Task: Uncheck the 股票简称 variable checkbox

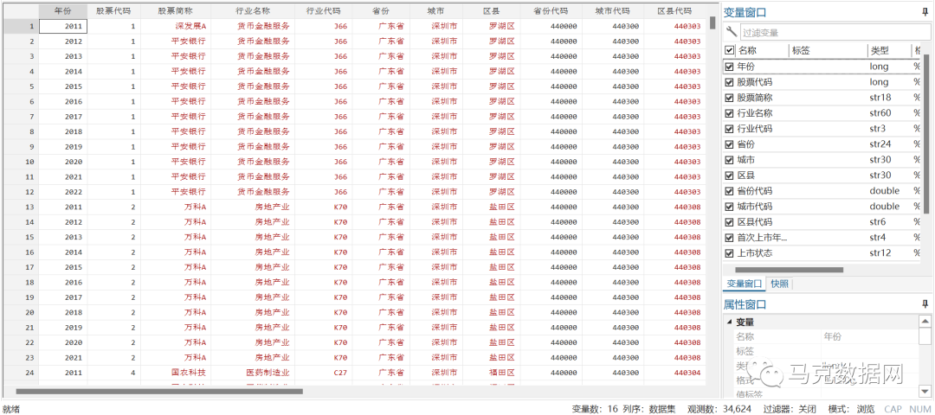Action: pyautogui.click(x=729, y=98)
